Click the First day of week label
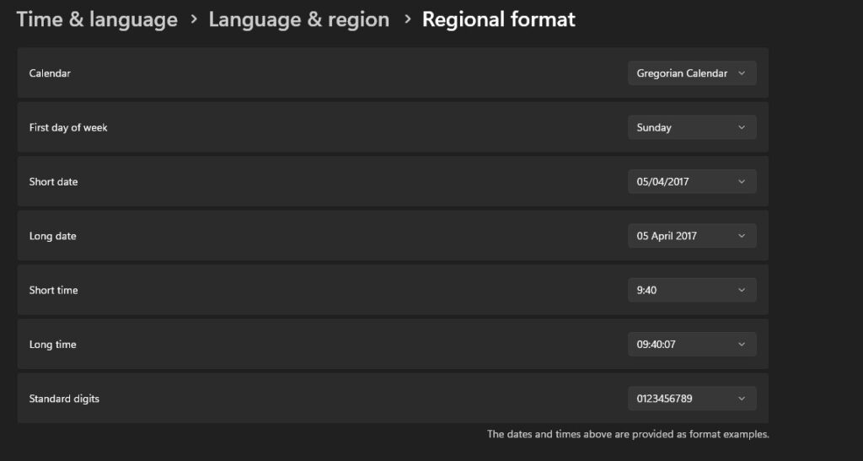The height and width of the screenshot is (461, 863). pyautogui.click(x=68, y=128)
